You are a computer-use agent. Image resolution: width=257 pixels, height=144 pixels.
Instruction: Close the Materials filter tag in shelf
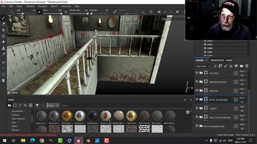pyautogui.click(x=57, y=106)
